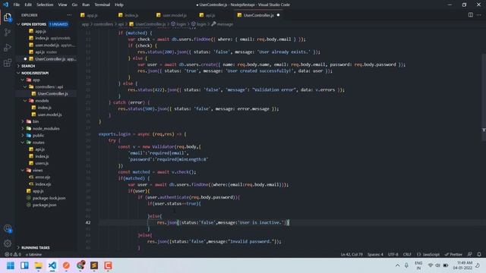Place cursor on line 42 res.json code
This screenshot has height=273, width=486.
[x=222, y=222]
